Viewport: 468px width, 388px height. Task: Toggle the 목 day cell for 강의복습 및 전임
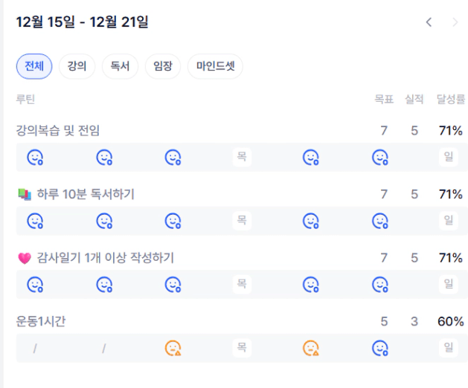click(242, 157)
